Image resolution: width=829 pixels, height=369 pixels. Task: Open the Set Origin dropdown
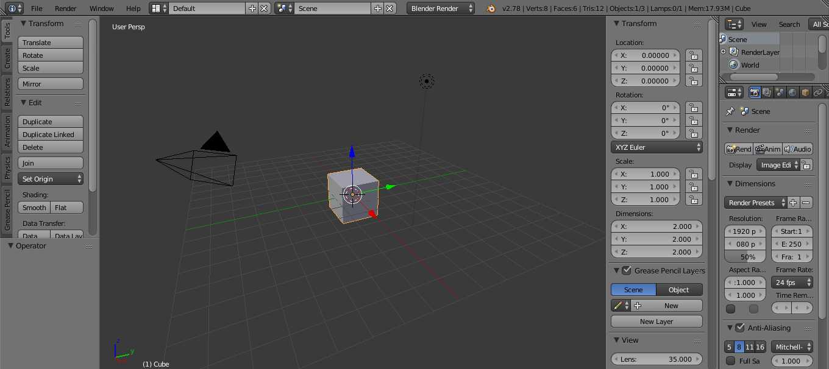pyautogui.click(x=51, y=179)
